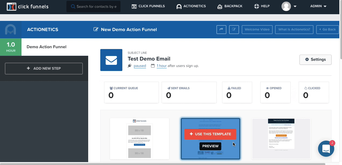Click the Test Demo Email subject line
This screenshot has height=165, width=342.
point(149,59)
